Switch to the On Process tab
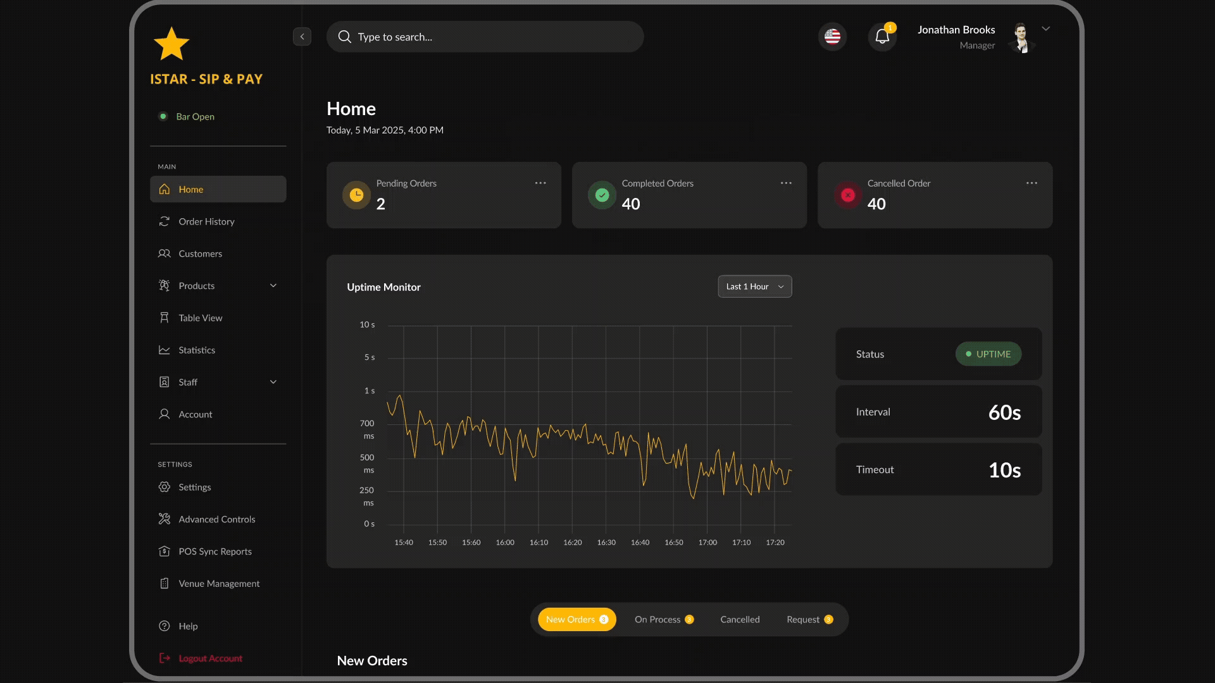This screenshot has height=683, width=1215. pos(663,619)
